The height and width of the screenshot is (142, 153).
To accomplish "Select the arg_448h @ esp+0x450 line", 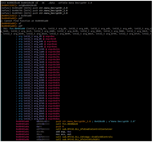I will [38, 67].
